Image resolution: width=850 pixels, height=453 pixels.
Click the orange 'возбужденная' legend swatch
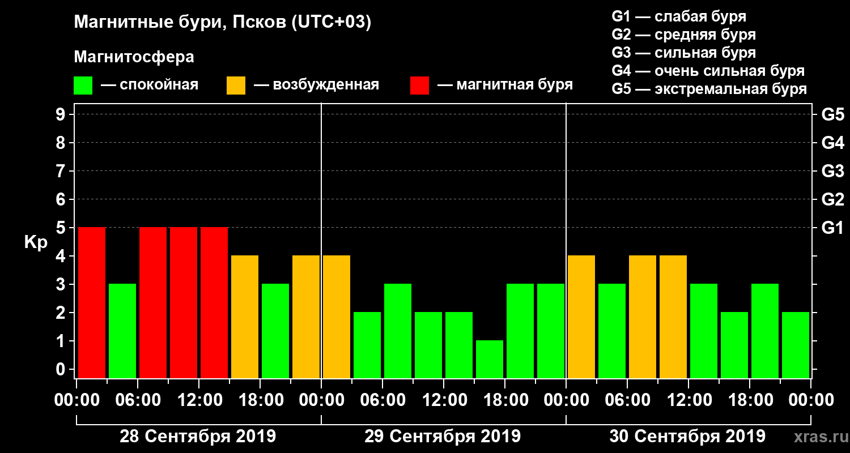coord(236,86)
